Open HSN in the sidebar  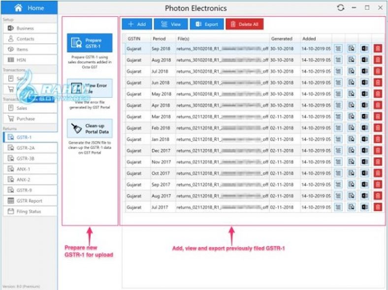point(30,60)
